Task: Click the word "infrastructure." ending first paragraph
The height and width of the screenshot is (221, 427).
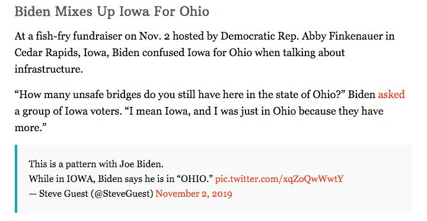Action: coord(49,69)
